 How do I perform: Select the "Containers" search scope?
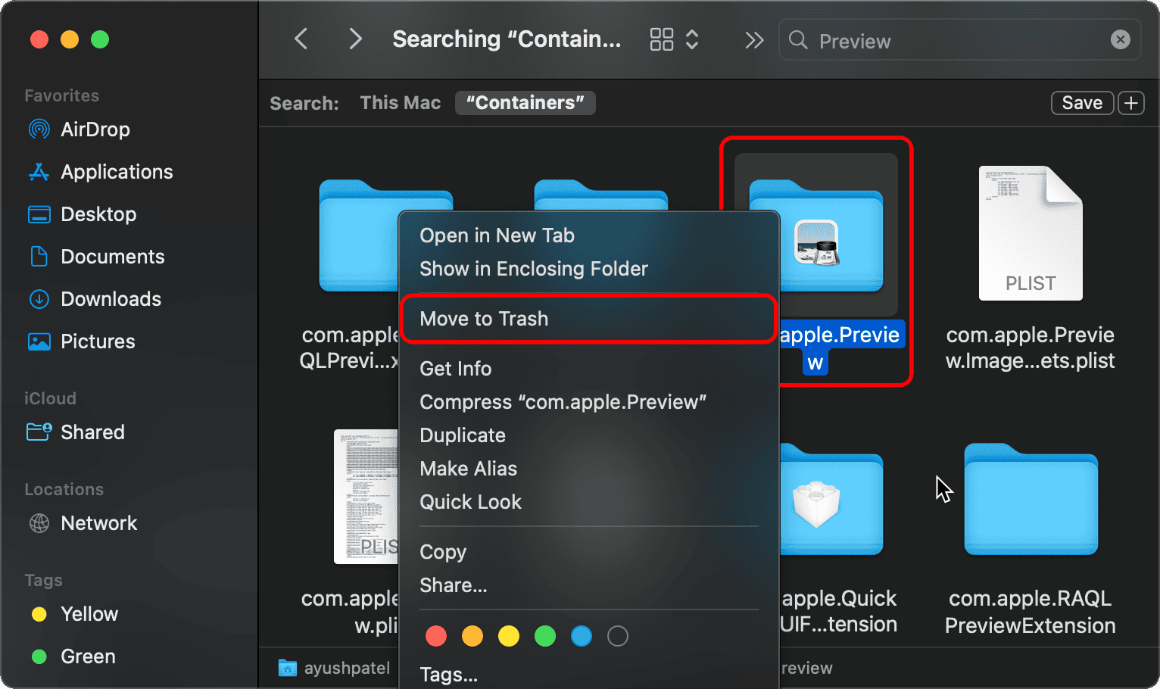(525, 103)
